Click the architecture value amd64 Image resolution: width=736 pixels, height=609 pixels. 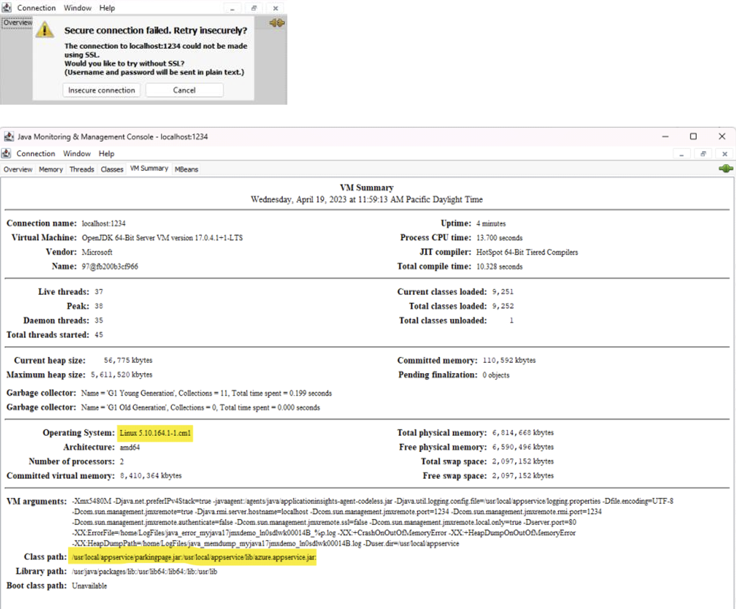click(x=129, y=447)
